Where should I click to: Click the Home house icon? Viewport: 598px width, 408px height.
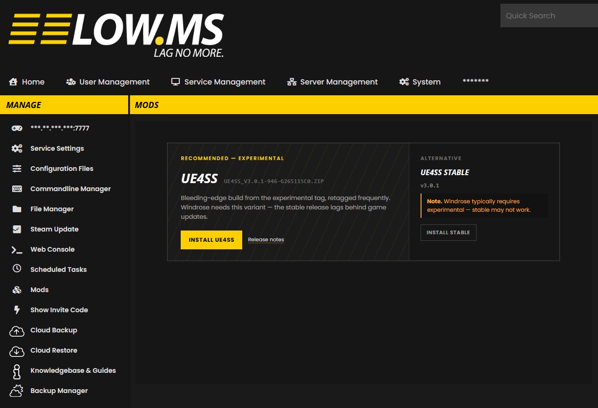point(13,82)
